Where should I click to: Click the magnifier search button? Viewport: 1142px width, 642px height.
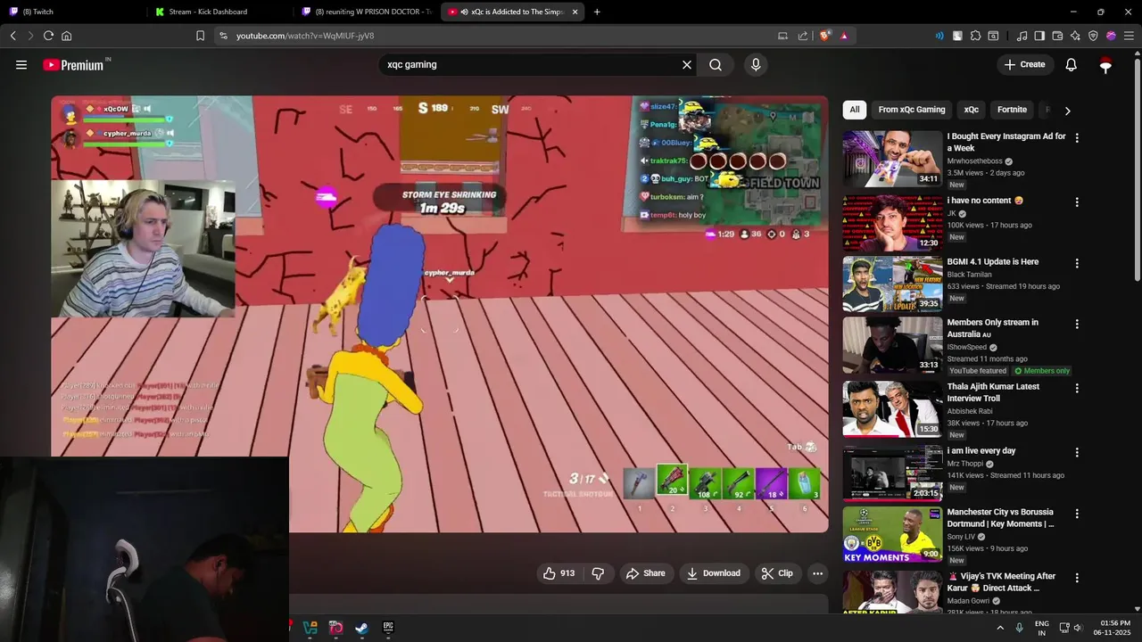click(716, 65)
